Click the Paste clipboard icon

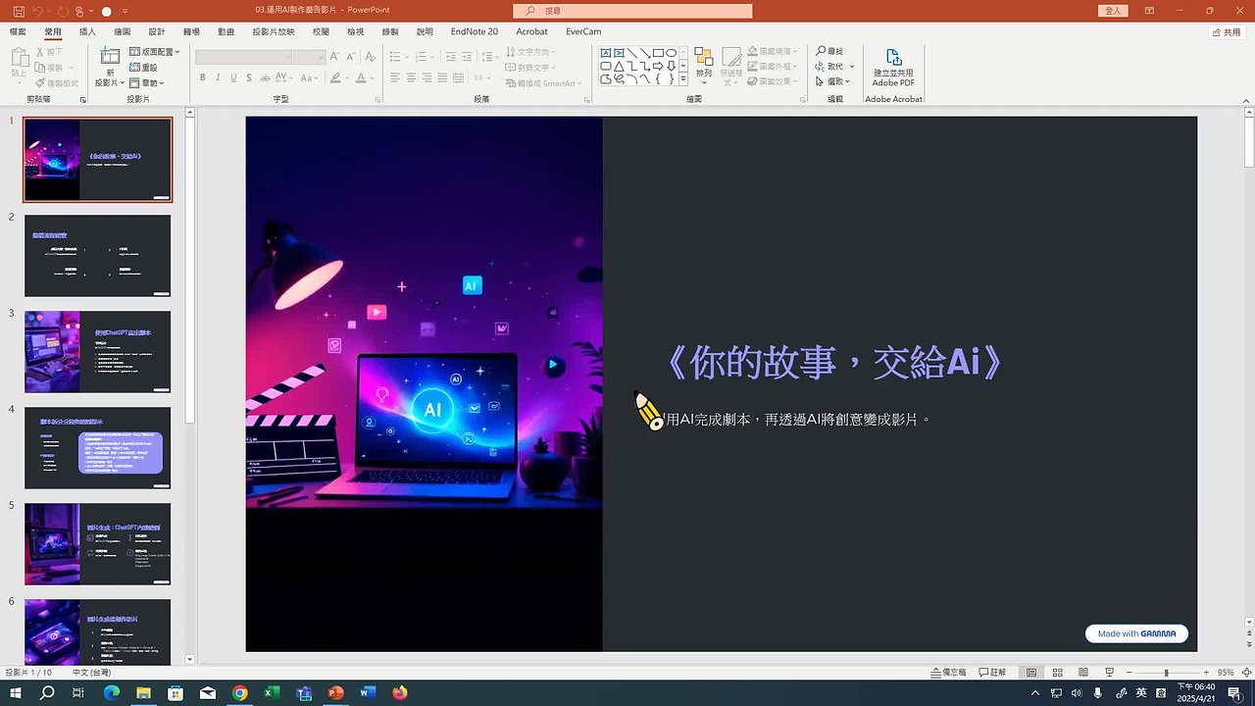pos(19,57)
